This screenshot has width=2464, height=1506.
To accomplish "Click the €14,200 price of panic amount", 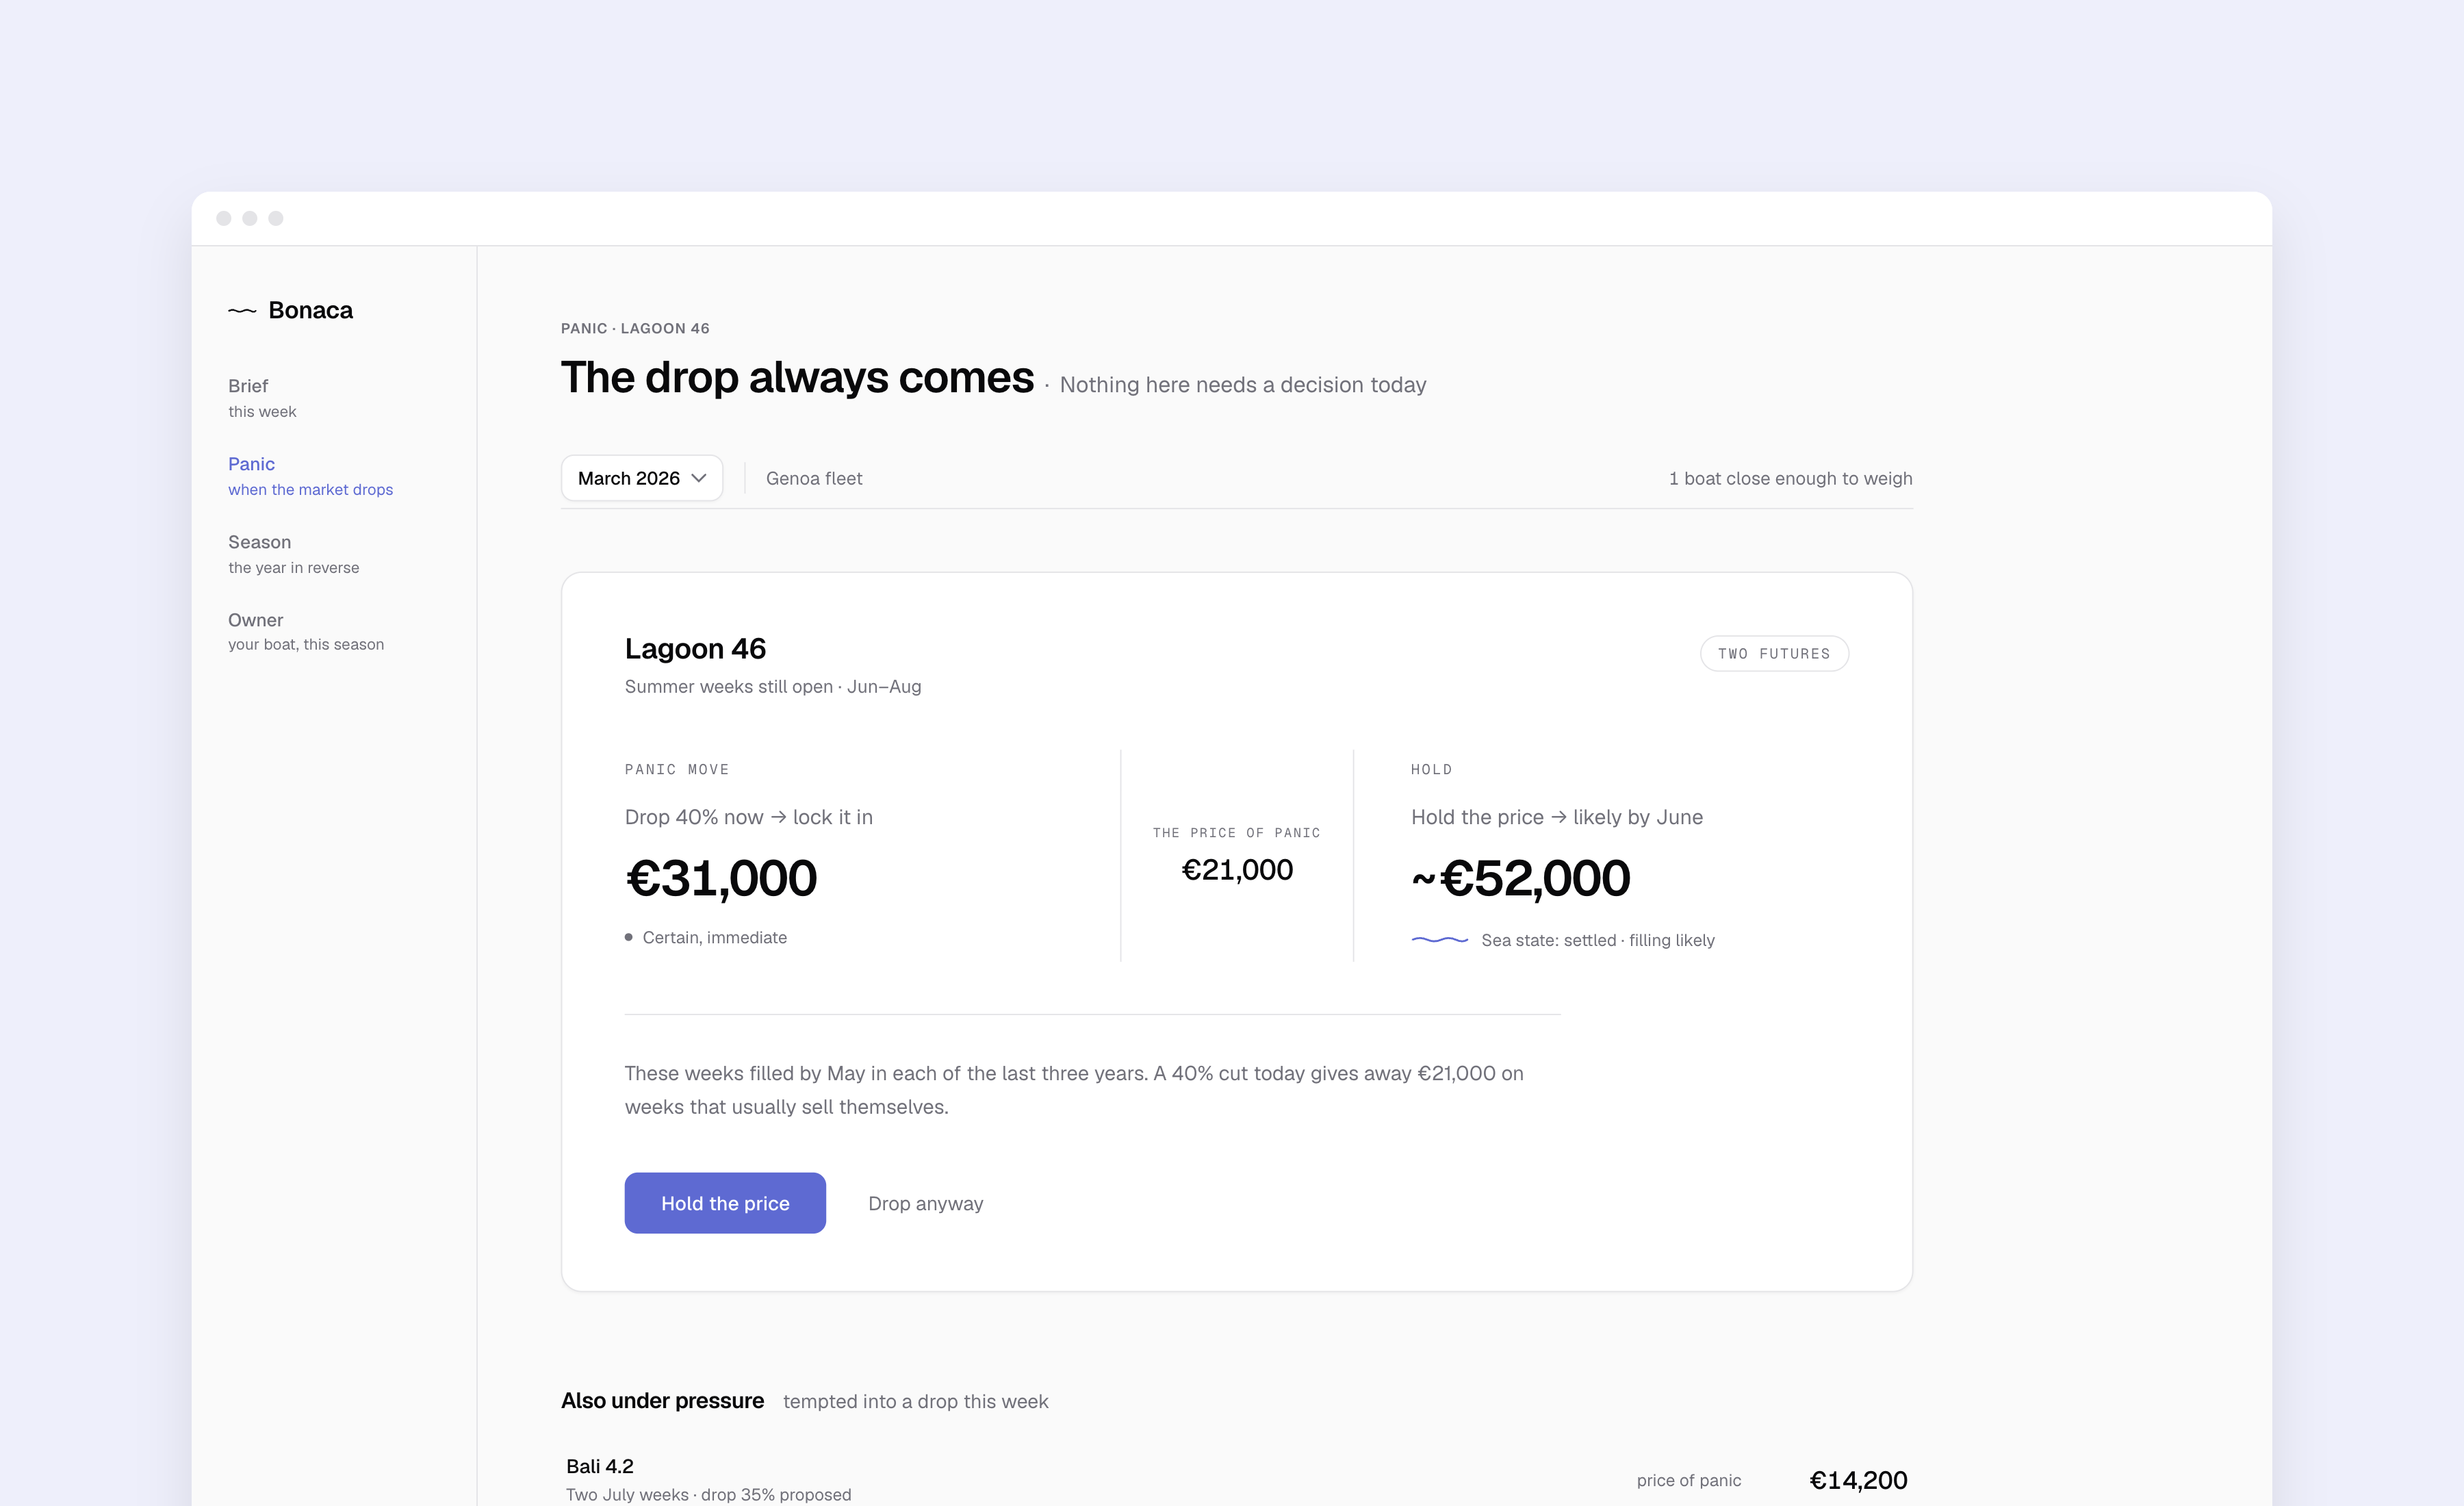I will tap(1858, 1480).
